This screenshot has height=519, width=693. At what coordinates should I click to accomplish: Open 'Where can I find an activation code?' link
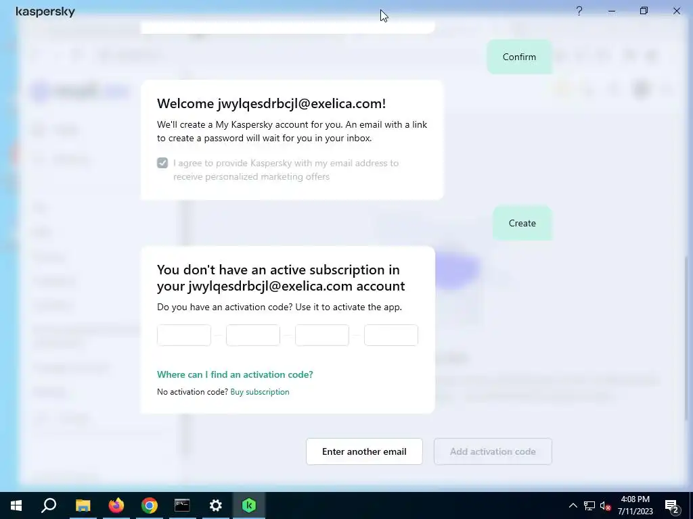coord(235,374)
